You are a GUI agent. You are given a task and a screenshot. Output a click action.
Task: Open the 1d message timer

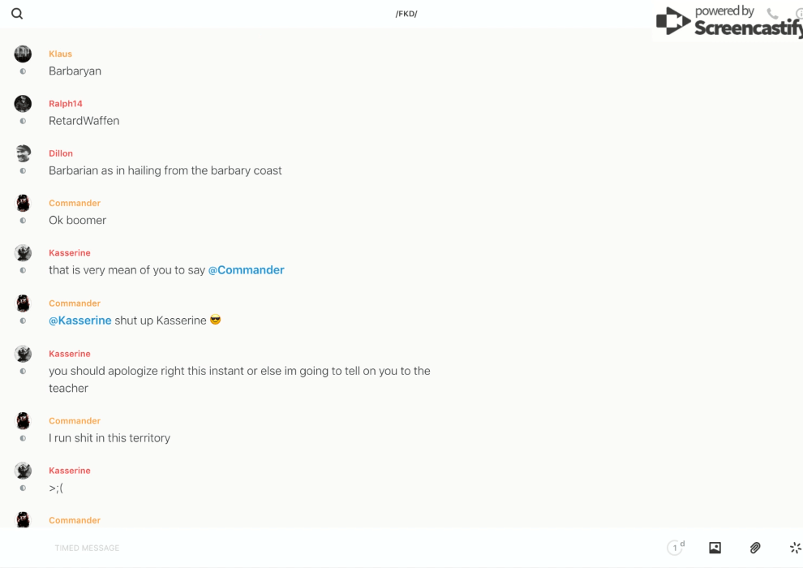pyautogui.click(x=675, y=548)
